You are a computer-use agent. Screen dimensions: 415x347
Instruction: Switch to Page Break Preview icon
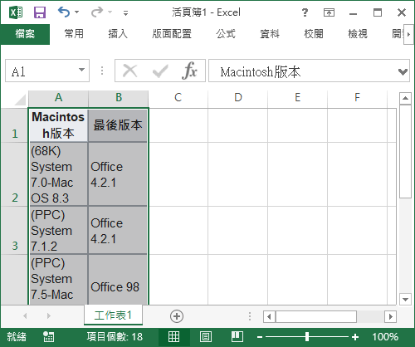237,337
